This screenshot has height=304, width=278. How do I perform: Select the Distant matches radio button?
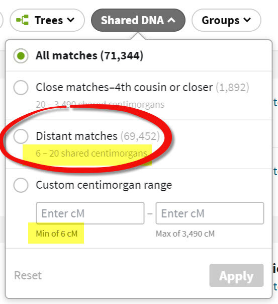(x=21, y=136)
